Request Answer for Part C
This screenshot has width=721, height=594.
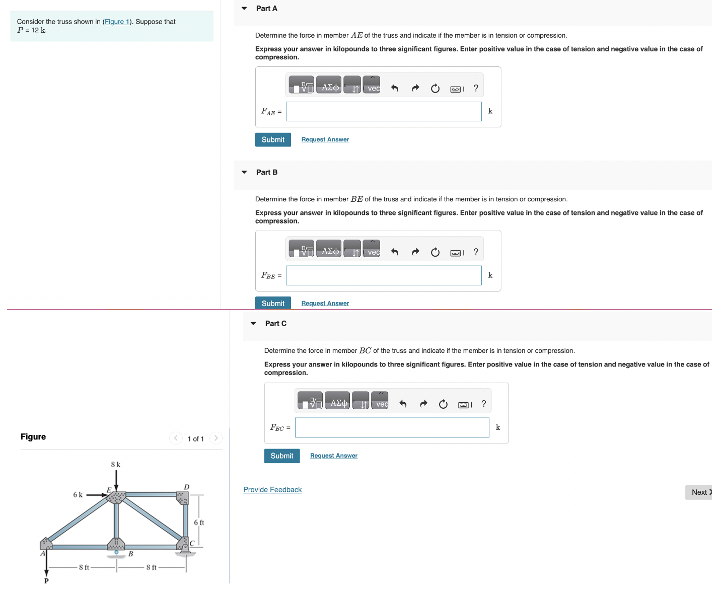pyautogui.click(x=334, y=456)
